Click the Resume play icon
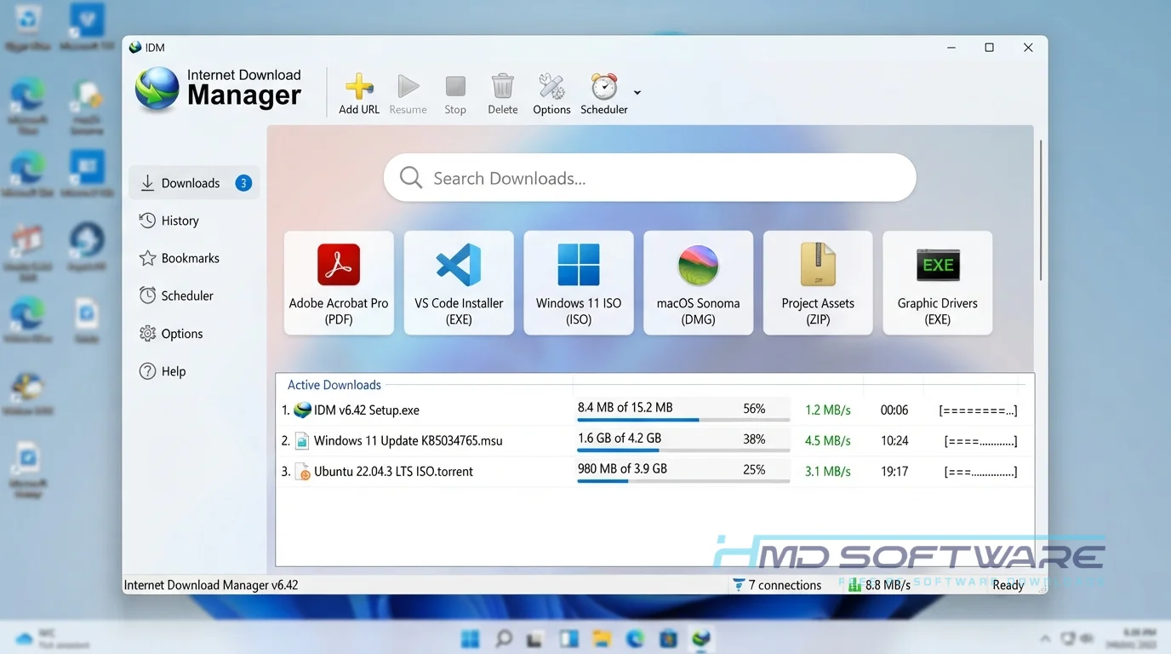The height and width of the screenshot is (654, 1171). tap(408, 86)
